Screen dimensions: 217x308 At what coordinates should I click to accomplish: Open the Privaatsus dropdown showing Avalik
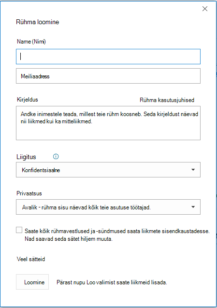[x=108, y=207]
